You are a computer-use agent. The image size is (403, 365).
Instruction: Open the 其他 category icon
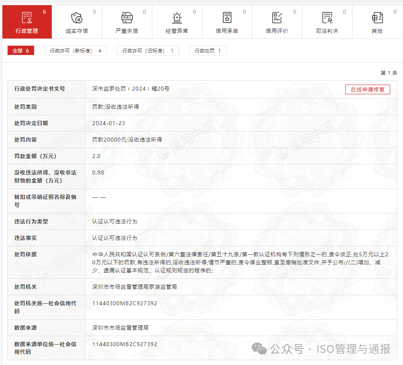pyautogui.click(x=377, y=18)
